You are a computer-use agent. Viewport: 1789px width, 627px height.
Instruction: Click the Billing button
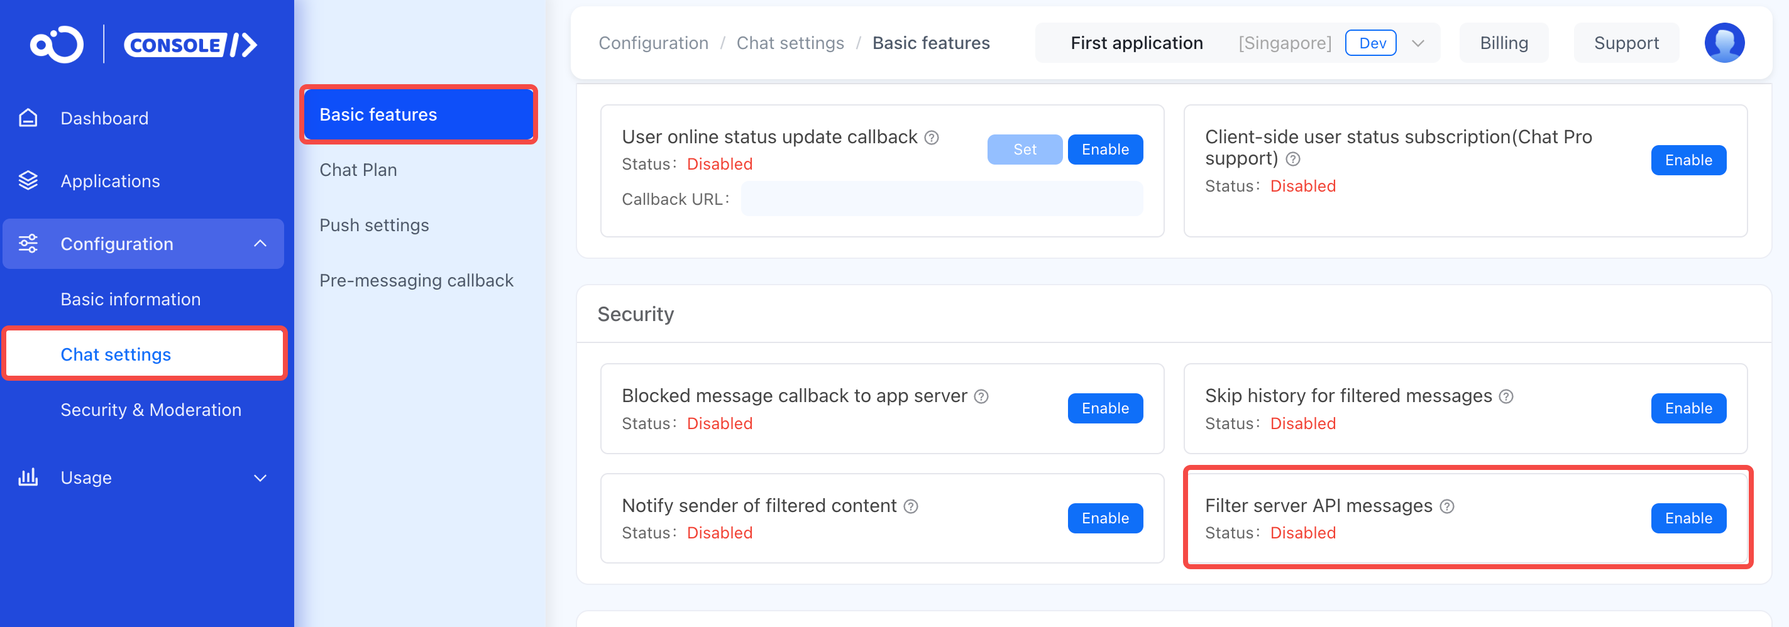tap(1503, 43)
